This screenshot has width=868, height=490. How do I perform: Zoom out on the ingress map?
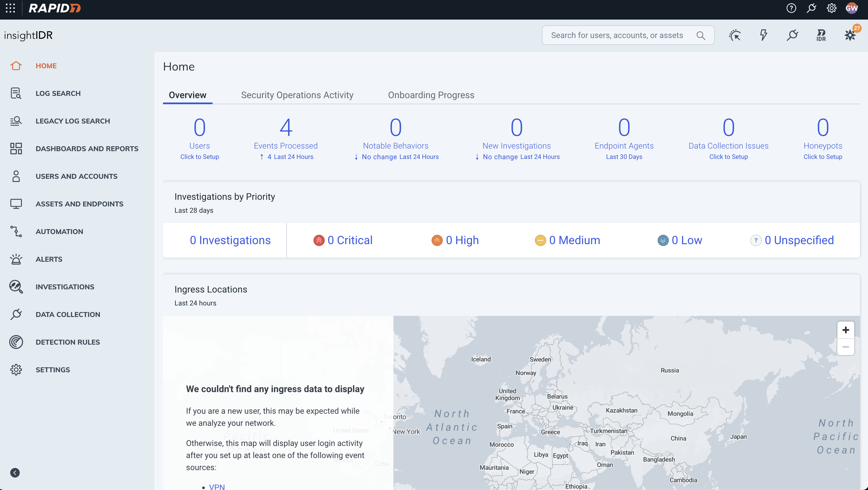coord(846,347)
